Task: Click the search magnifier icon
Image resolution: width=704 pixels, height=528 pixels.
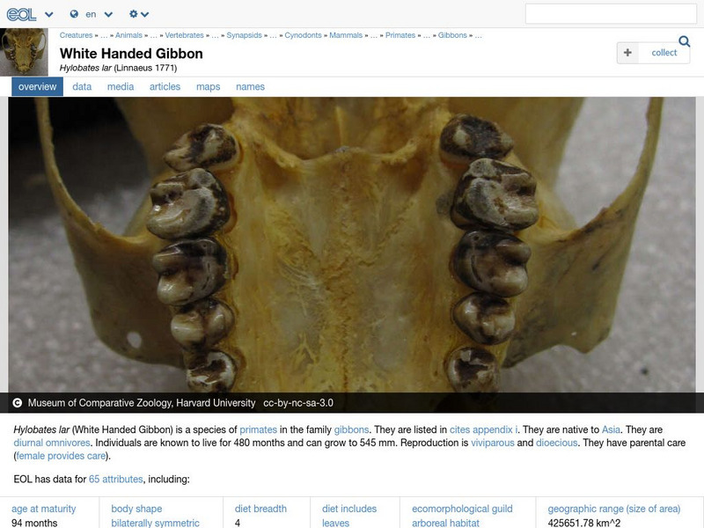Action: [x=686, y=40]
